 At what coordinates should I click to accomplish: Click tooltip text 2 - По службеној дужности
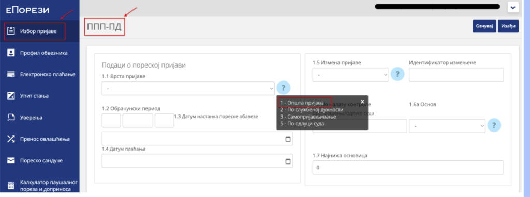tap(311, 110)
